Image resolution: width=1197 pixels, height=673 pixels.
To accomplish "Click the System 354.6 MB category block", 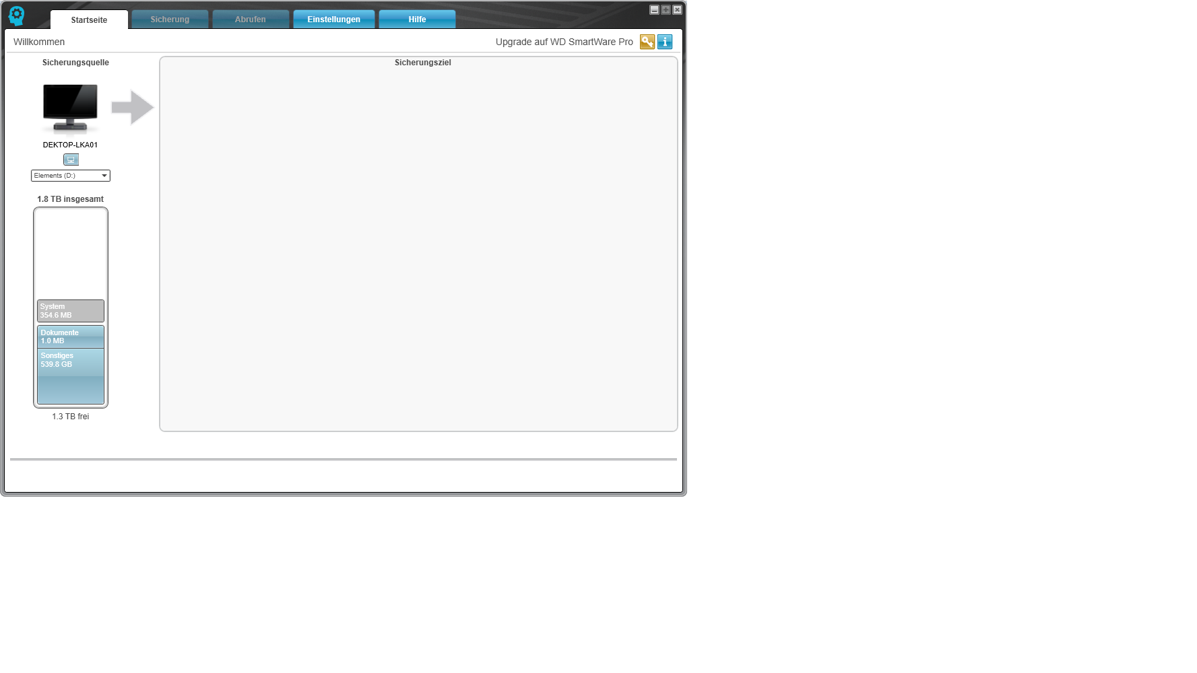I will [71, 311].
